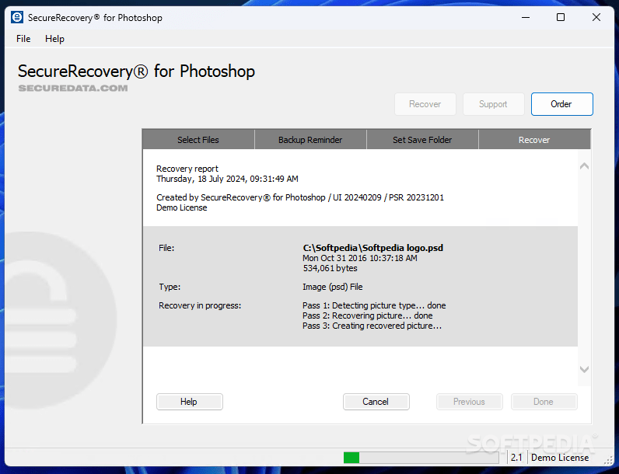This screenshot has width=619, height=474.
Task: Click the 534,061 bytes file size text
Action: [330, 268]
